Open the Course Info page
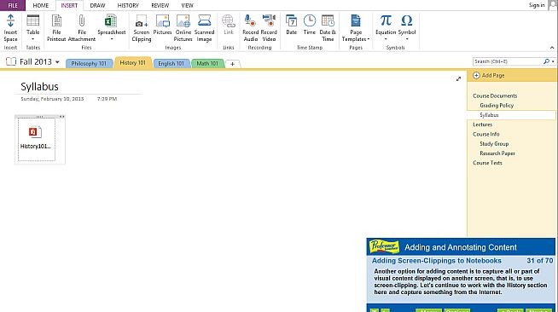The width and height of the screenshot is (558, 312). click(x=486, y=135)
